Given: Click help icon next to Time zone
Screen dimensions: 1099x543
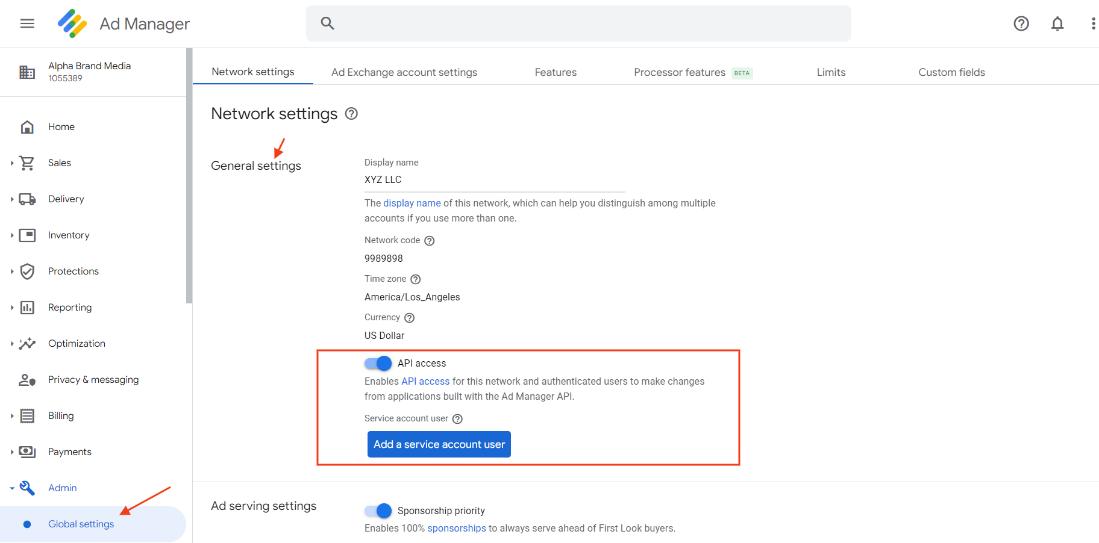Looking at the screenshot, I should tap(416, 279).
